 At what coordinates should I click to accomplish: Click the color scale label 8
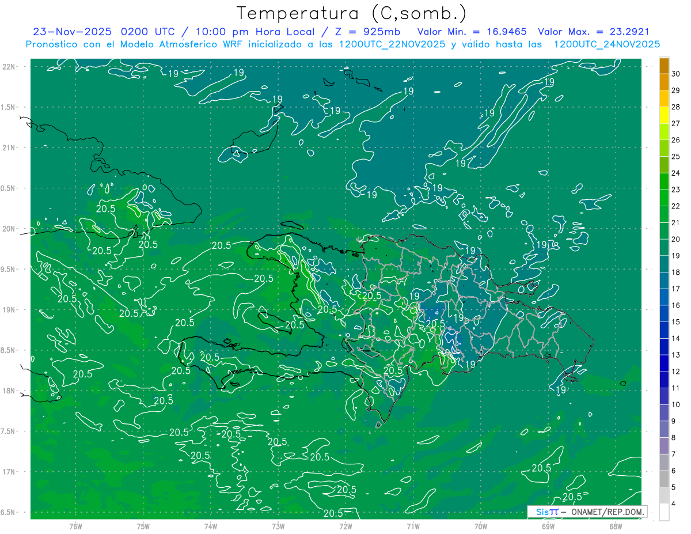click(674, 438)
